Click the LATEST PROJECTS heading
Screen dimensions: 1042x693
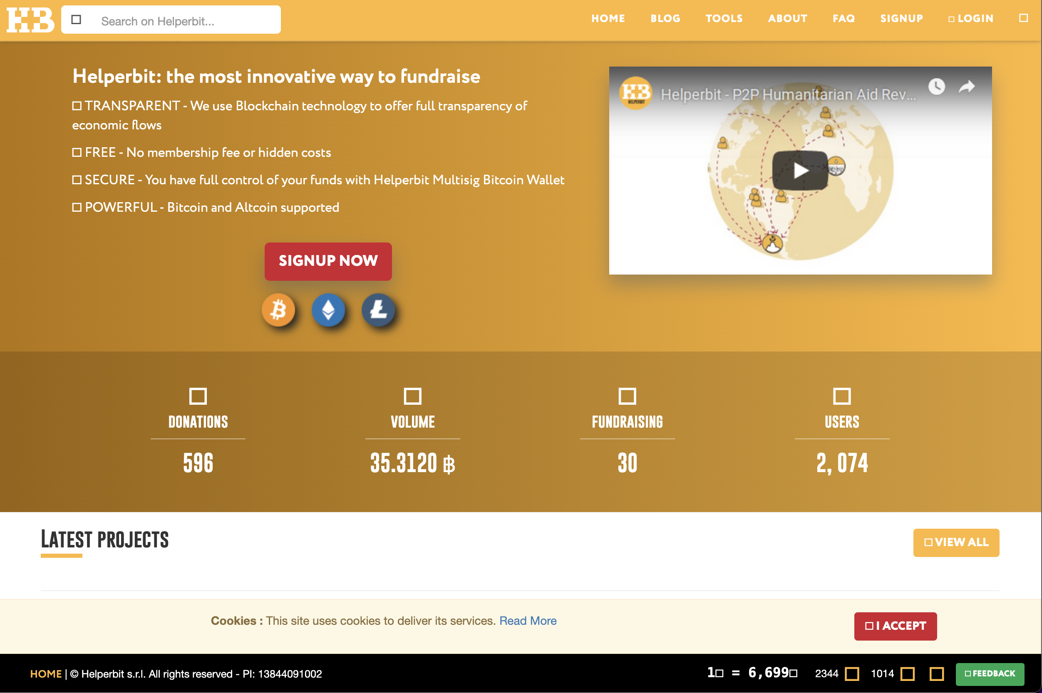point(105,540)
